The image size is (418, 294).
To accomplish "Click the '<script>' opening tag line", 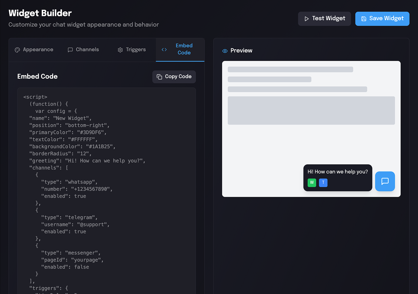I will pyautogui.click(x=35, y=97).
